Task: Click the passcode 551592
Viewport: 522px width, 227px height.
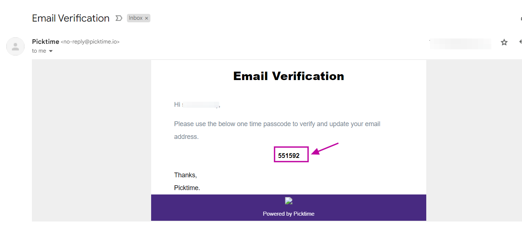Action: click(x=289, y=156)
